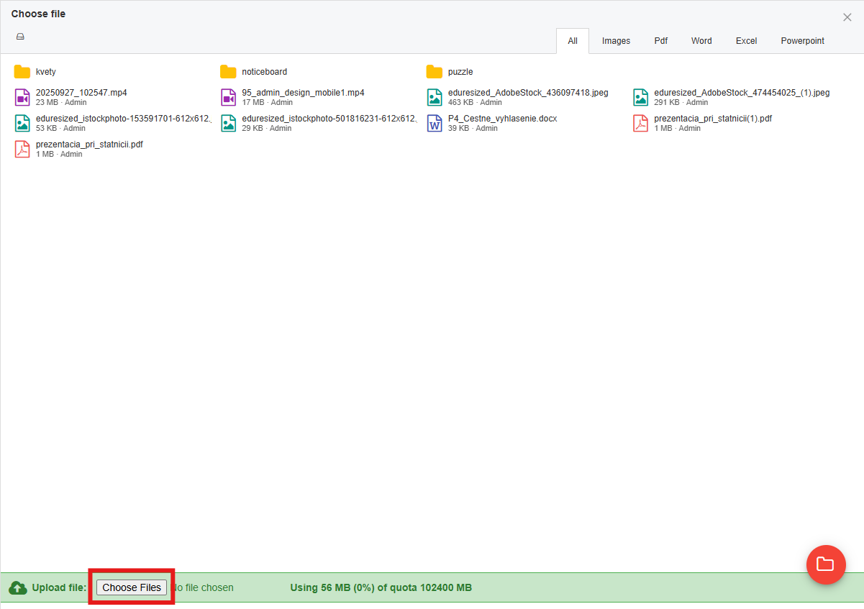Image resolution: width=864 pixels, height=609 pixels.
Task: Click the drive icon under the title
Action: [20, 37]
